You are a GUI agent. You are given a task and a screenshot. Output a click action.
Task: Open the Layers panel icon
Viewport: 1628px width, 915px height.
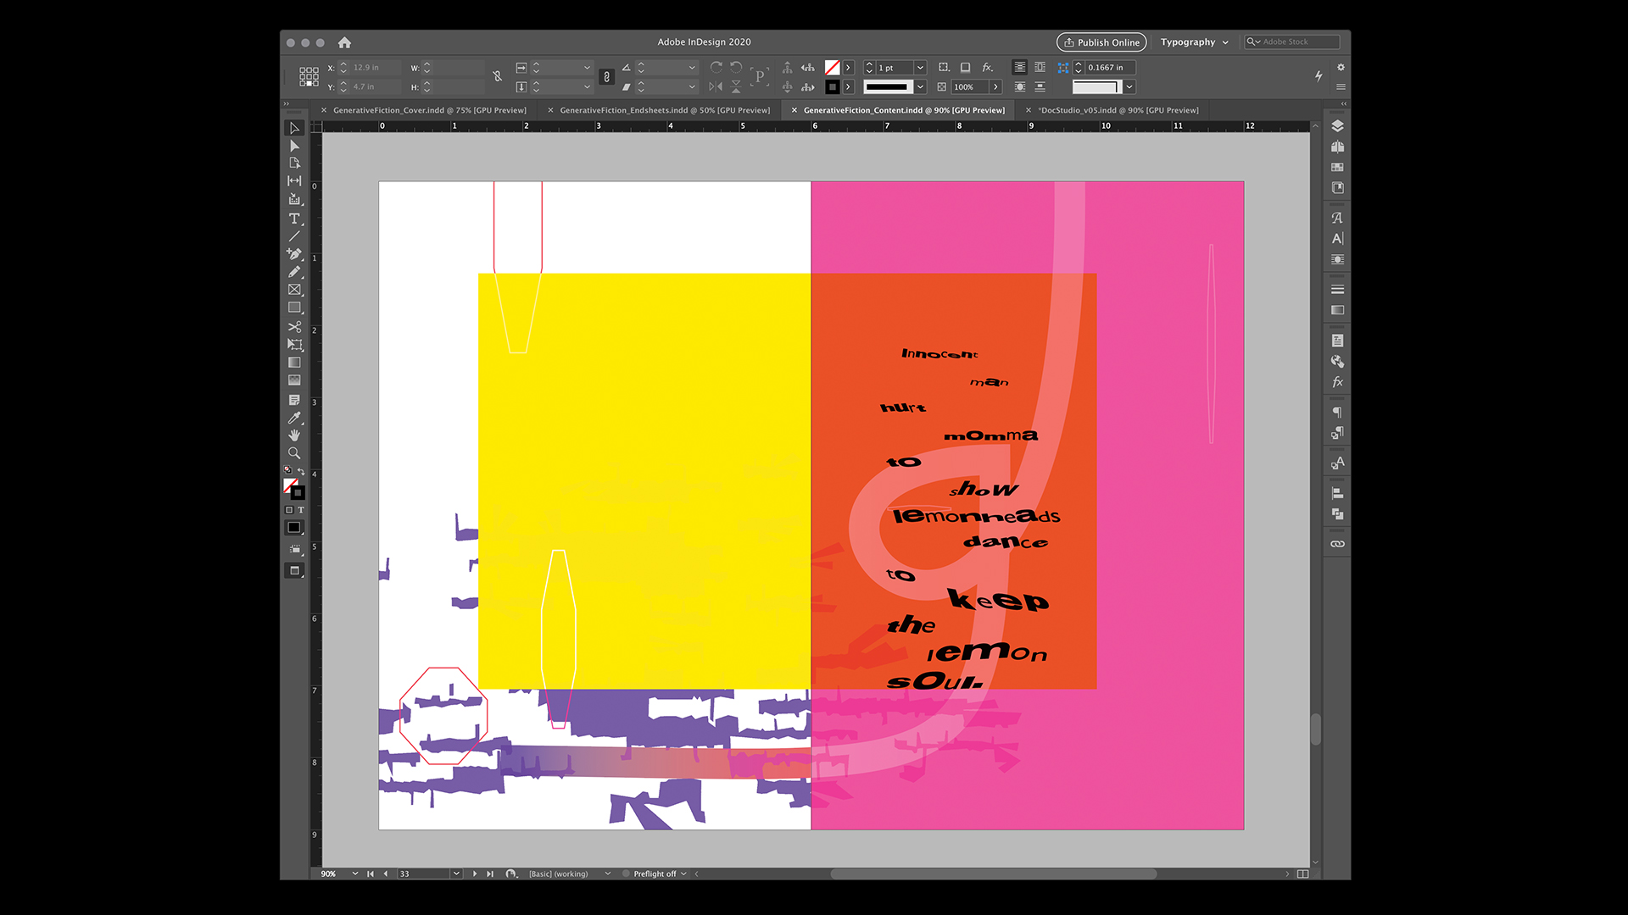(x=1337, y=126)
